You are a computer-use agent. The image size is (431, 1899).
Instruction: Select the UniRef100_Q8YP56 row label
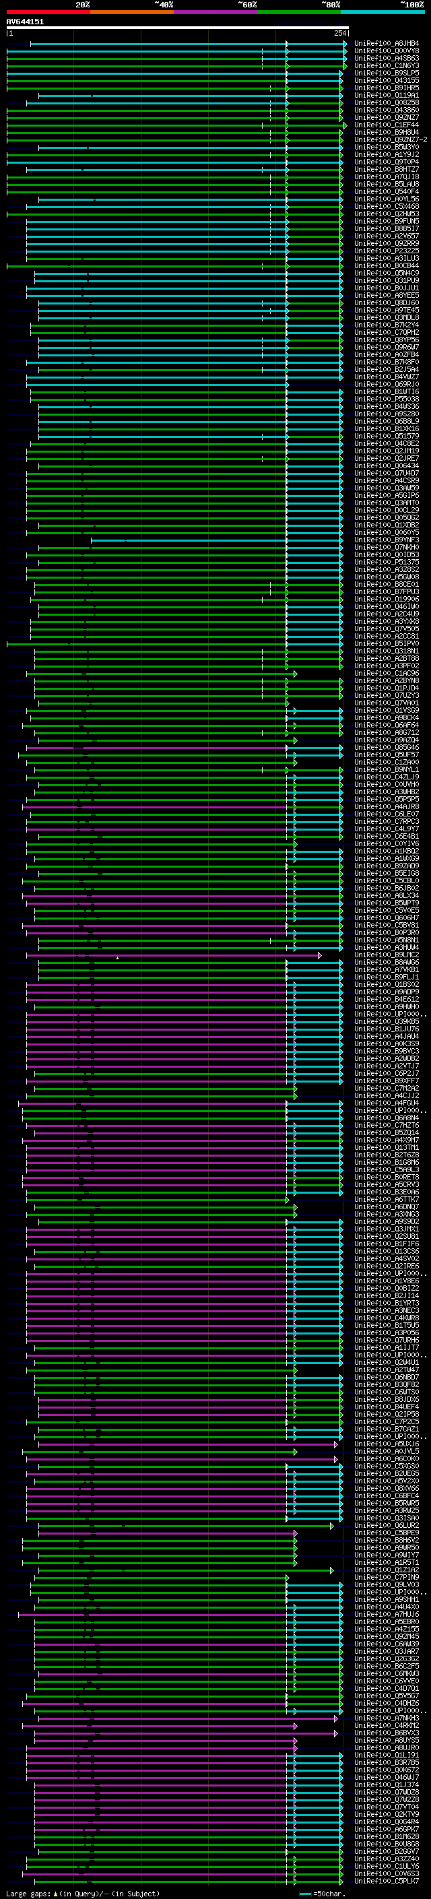[x=387, y=340]
